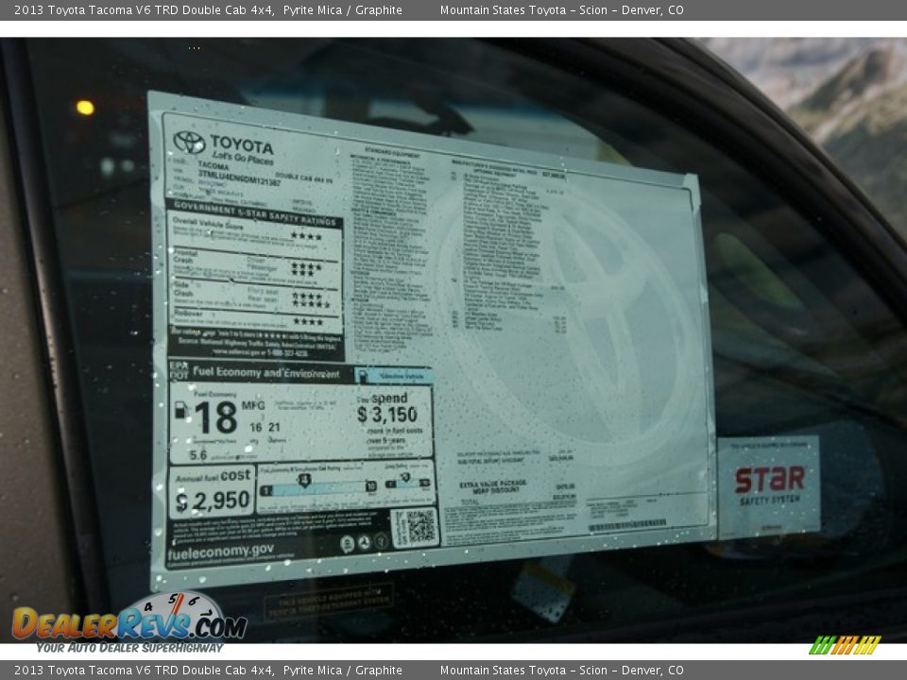Click the Fuel Economy and Environment header

tap(265, 373)
